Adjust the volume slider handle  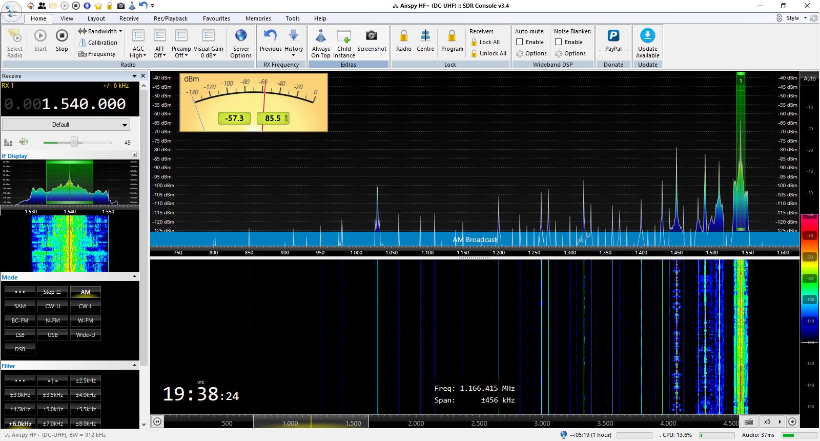[x=74, y=142]
